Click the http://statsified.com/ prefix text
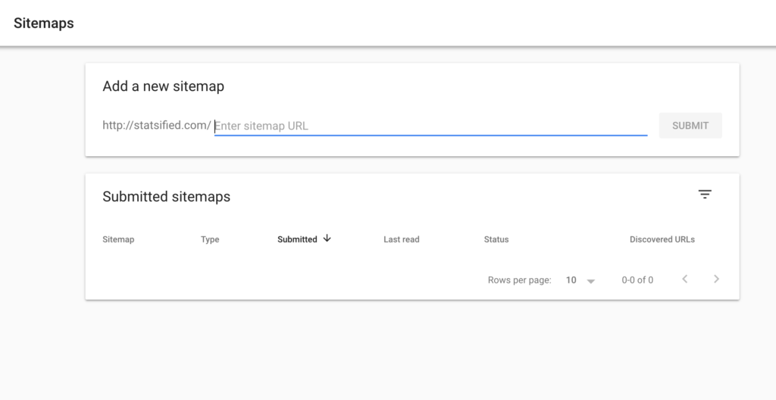The width and height of the screenshot is (776, 400). [x=156, y=125]
